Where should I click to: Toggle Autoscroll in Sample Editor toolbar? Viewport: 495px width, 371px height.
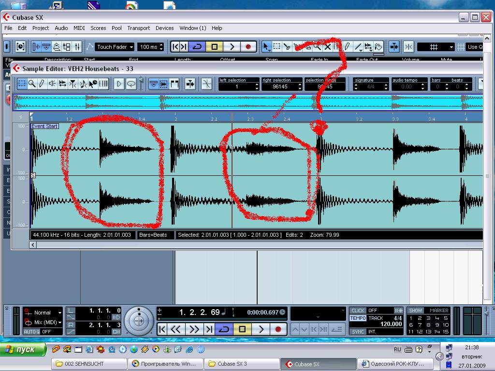point(190,84)
